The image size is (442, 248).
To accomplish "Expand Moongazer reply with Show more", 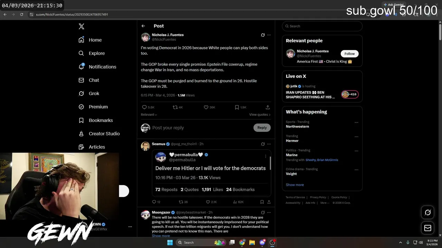I will (x=161, y=236).
